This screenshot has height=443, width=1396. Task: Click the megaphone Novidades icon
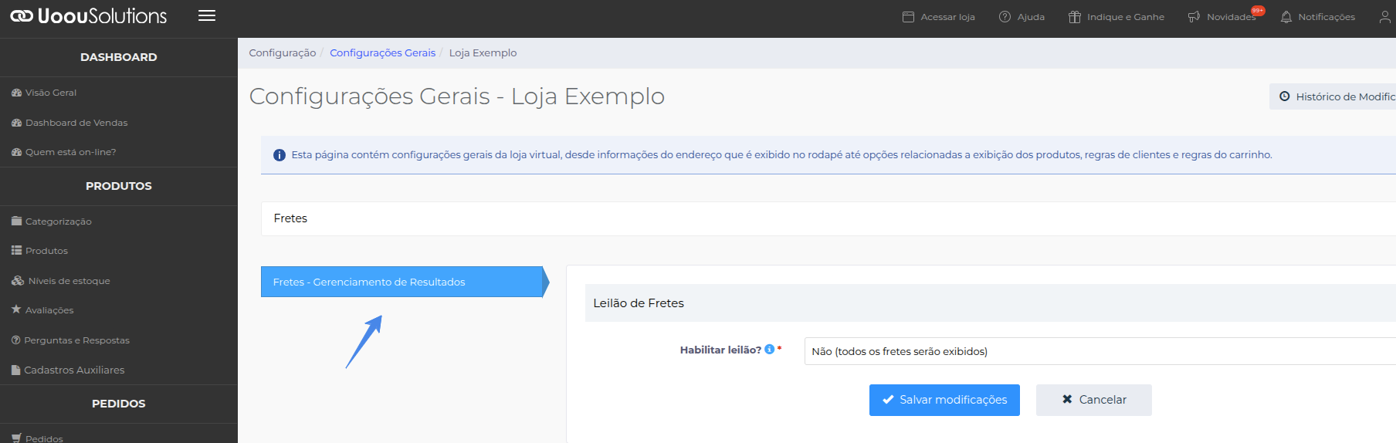(x=1194, y=17)
